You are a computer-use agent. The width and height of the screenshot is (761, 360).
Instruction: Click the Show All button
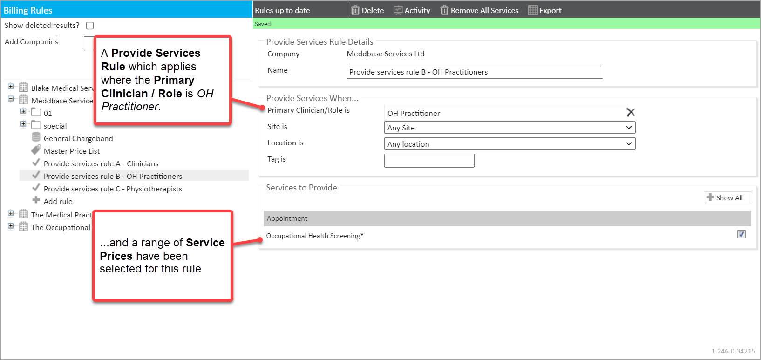tap(727, 198)
